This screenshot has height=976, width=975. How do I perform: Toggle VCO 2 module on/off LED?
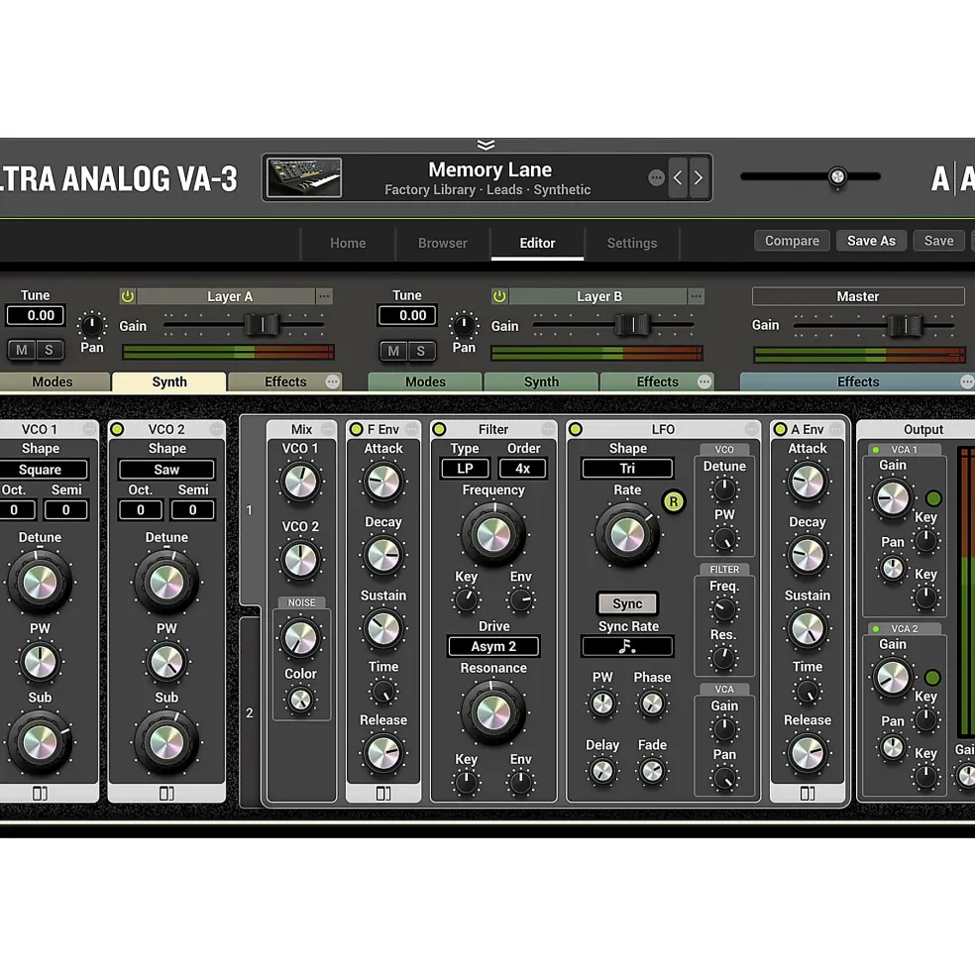tap(117, 429)
